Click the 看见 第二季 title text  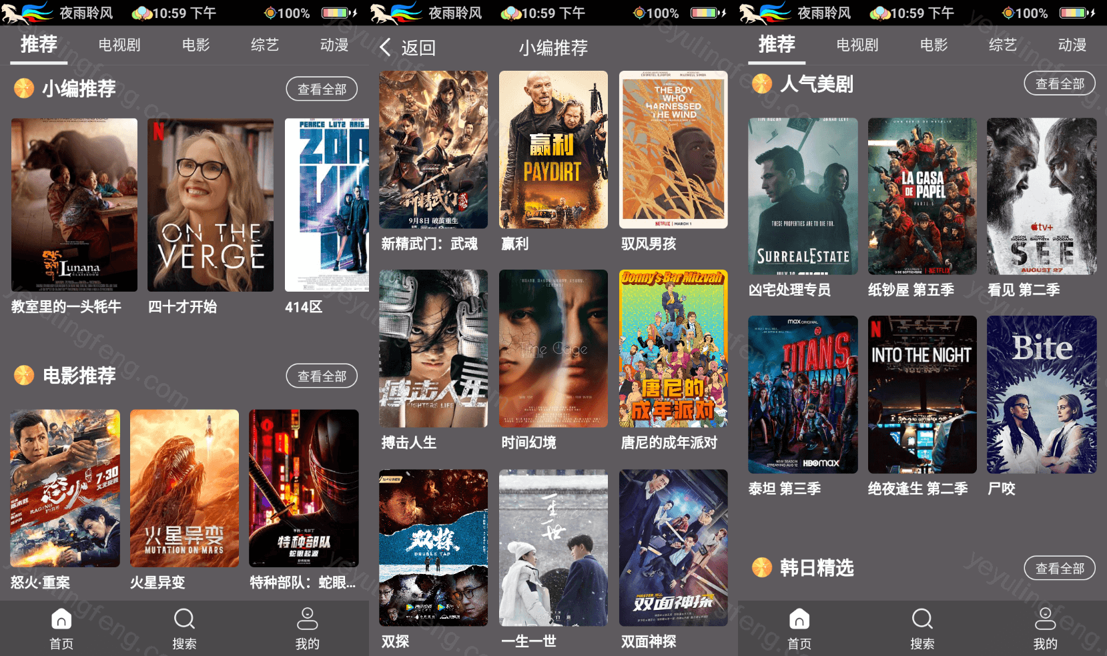[1024, 290]
